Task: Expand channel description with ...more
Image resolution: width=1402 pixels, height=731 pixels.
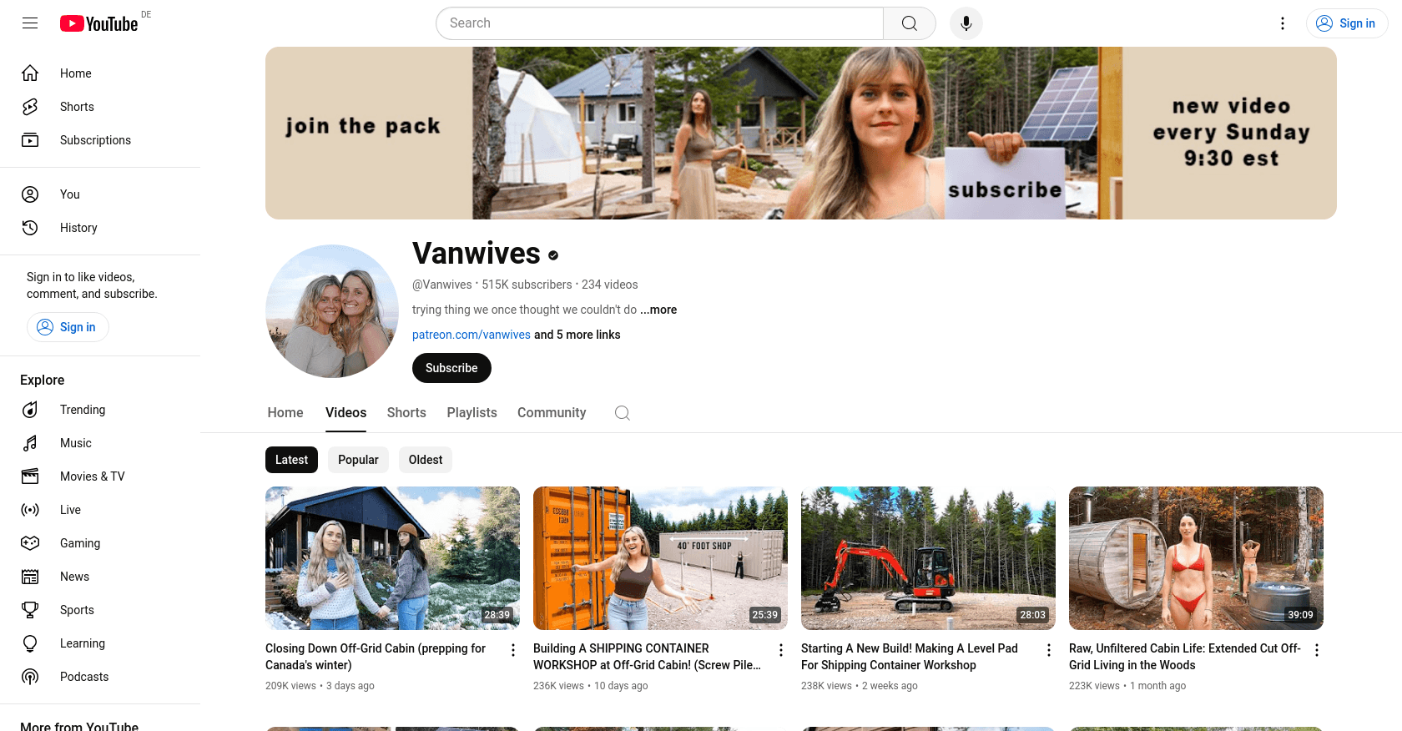Action: [658, 310]
